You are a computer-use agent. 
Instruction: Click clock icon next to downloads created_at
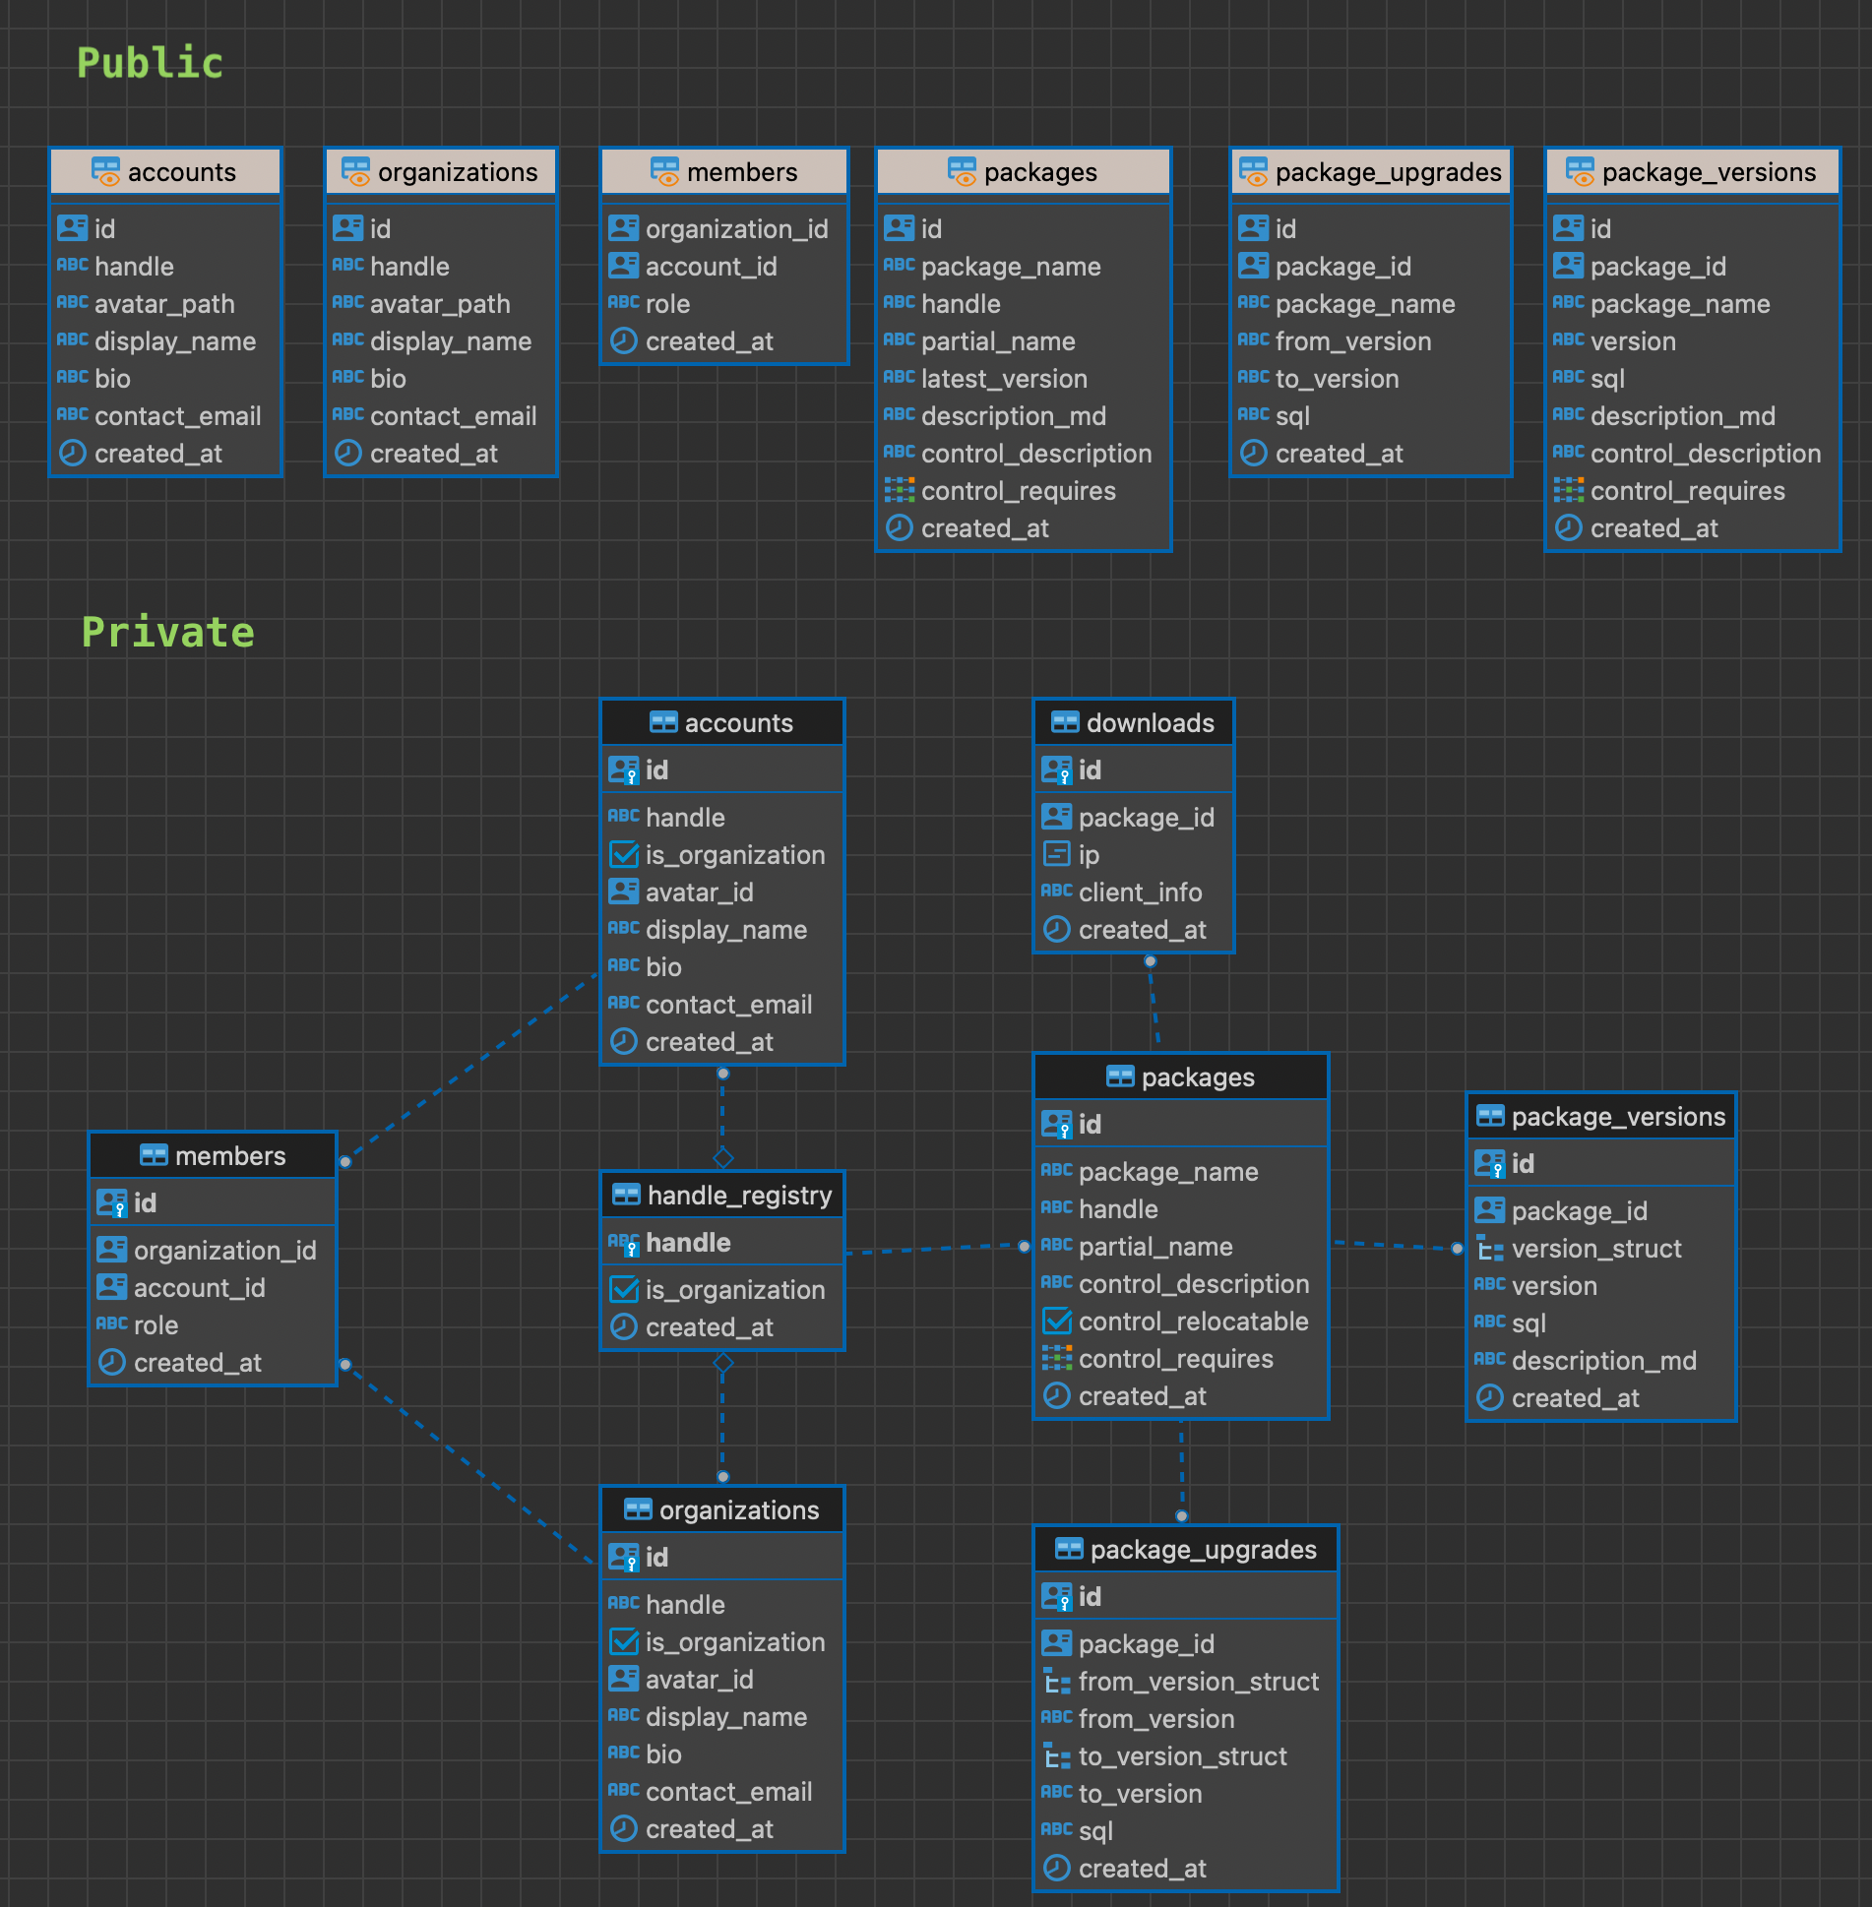(1056, 930)
